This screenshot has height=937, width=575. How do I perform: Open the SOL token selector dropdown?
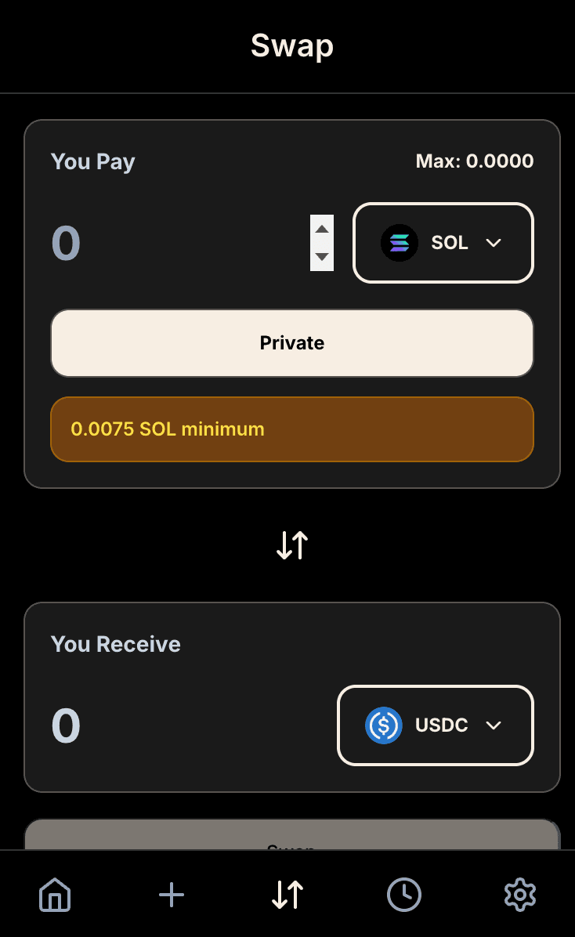[x=443, y=243]
